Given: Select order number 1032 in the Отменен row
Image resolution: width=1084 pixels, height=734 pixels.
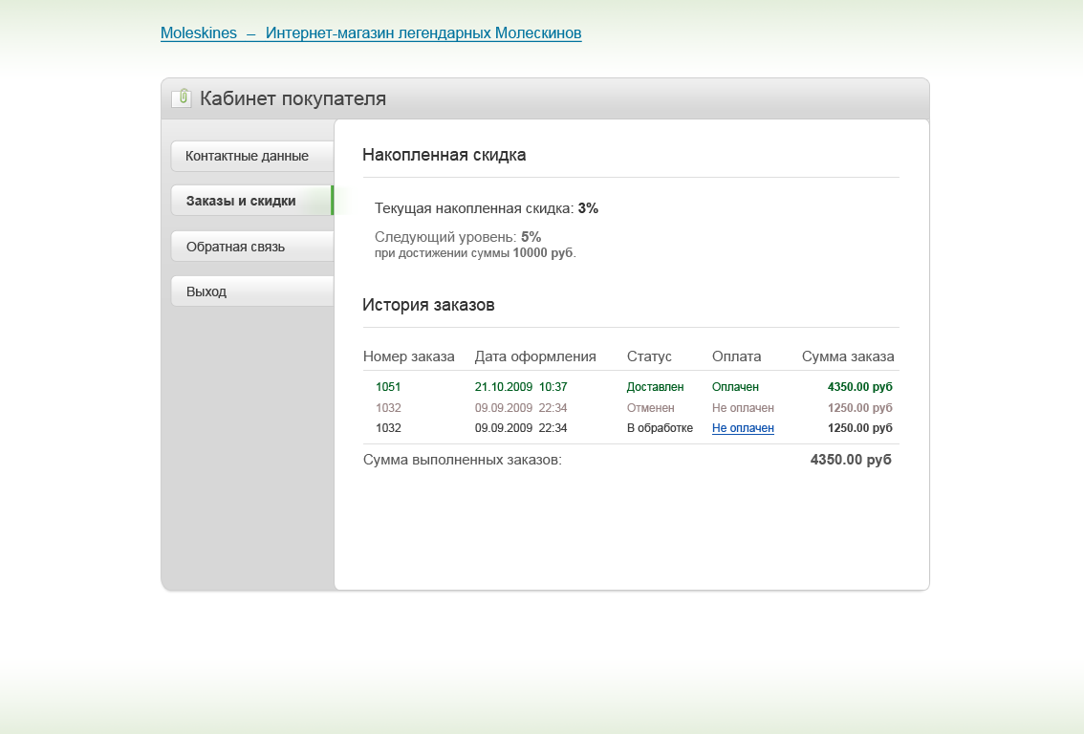Looking at the screenshot, I should (x=388, y=408).
